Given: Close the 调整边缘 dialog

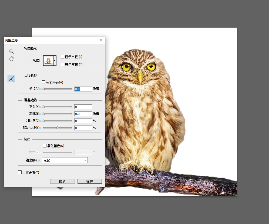Looking at the screenshot, I should 101,40.
